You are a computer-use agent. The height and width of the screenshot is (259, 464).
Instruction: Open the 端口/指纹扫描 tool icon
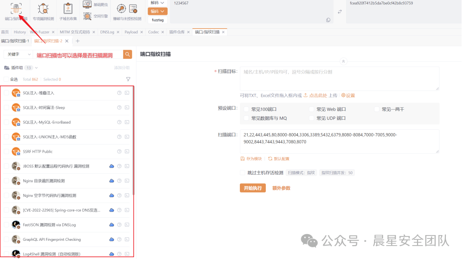click(x=16, y=8)
